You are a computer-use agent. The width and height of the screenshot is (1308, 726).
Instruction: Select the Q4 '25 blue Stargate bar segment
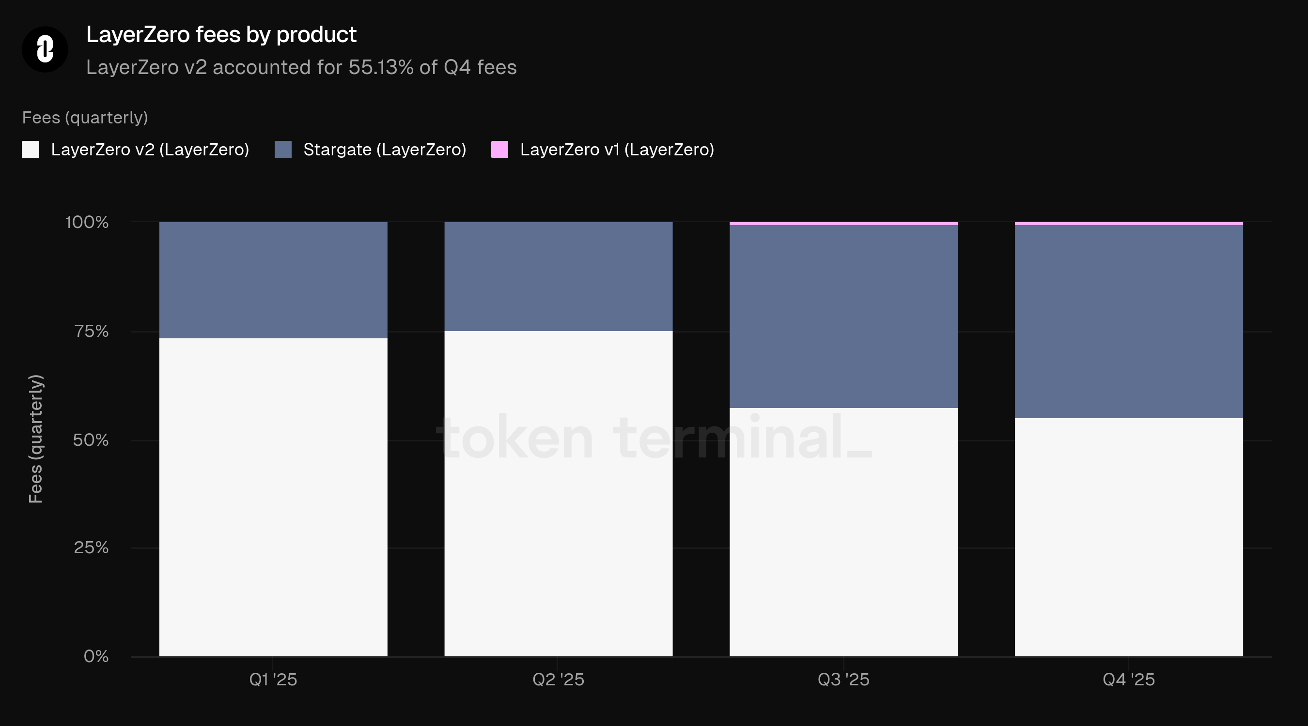(1129, 321)
